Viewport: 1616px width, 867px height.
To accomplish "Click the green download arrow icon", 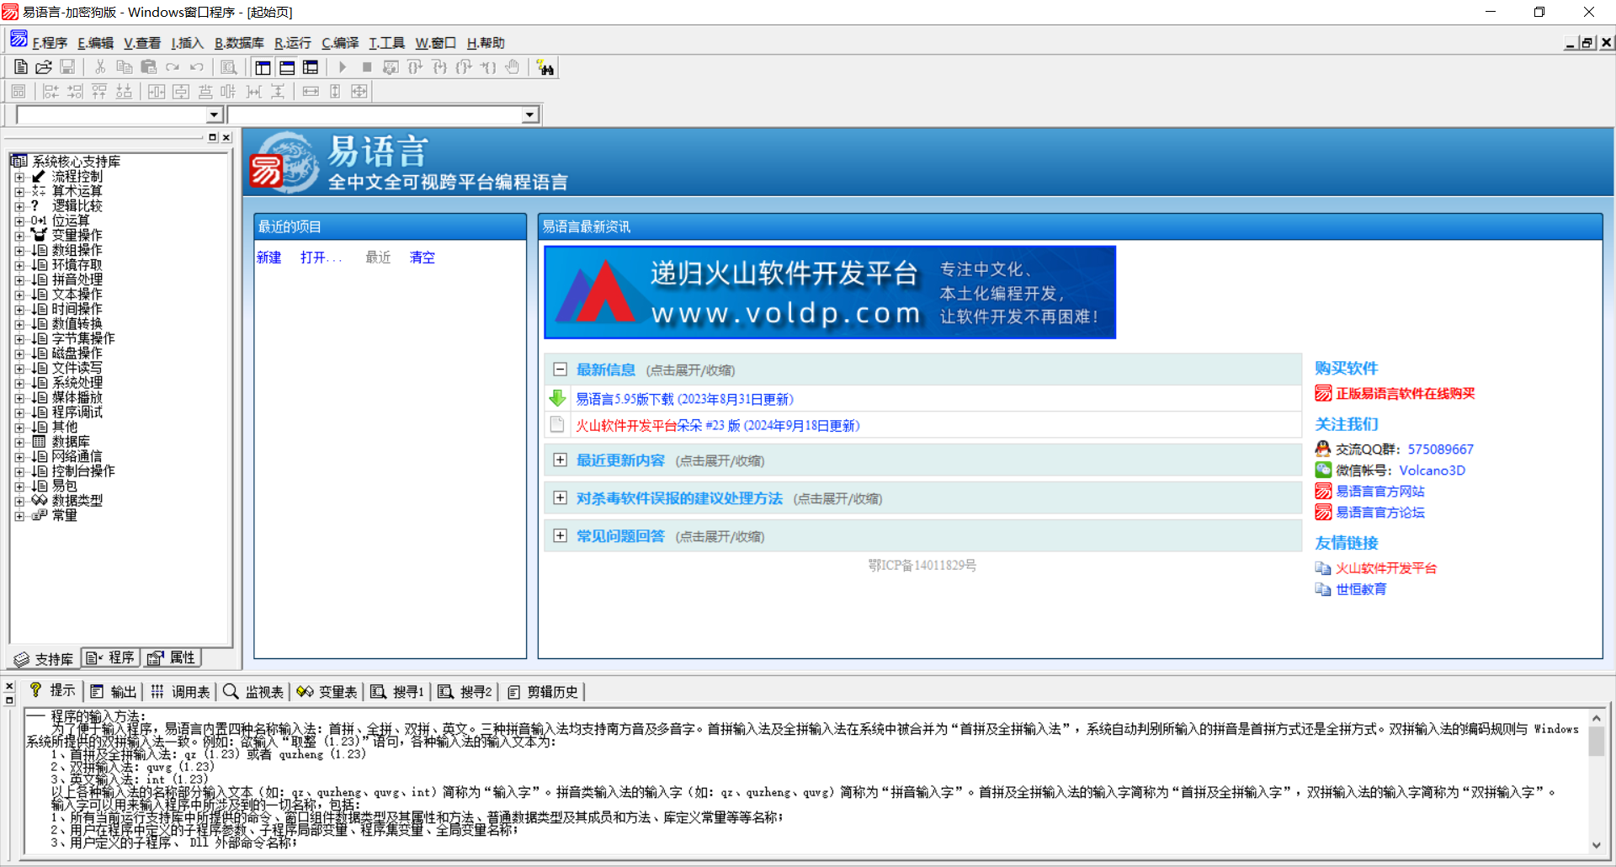I will (557, 398).
